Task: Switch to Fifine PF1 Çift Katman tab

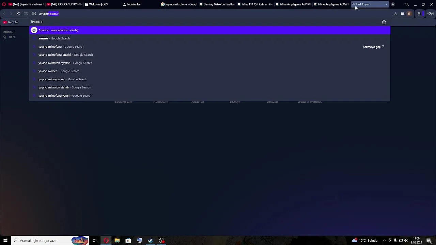Action: 255,4
